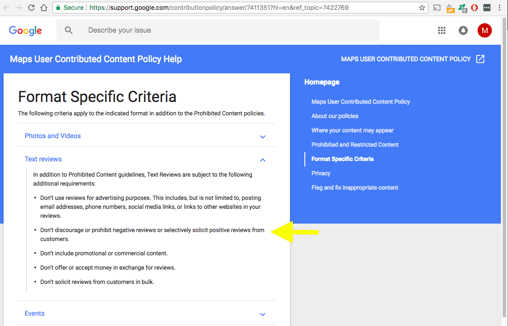The width and height of the screenshot is (508, 326).
Task: Bookmark this page with the star
Action: [x=422, y=8]
